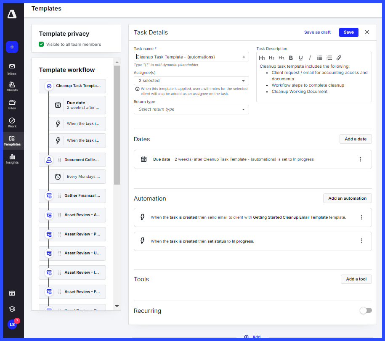Enable the Recurring toggle
This screenshot has height=341, width=385.
pos(366,310)
